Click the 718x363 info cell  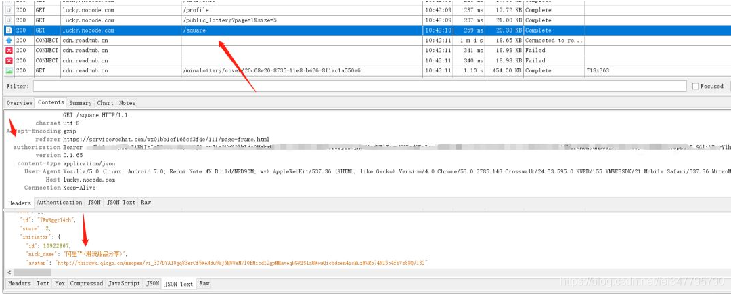point(598,71)
